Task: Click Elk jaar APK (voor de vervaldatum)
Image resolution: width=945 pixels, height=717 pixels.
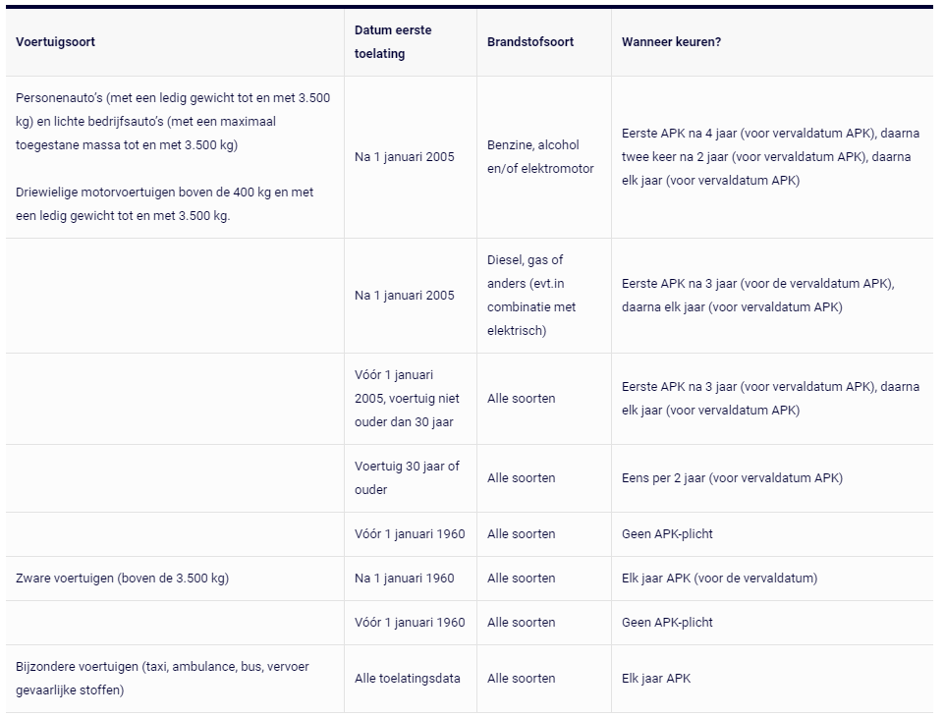Action: [x=720, y=579]
